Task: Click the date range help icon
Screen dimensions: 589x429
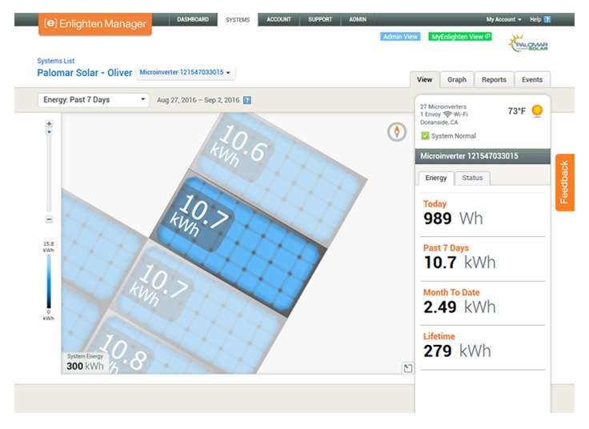Action: [x=246, y=100]
